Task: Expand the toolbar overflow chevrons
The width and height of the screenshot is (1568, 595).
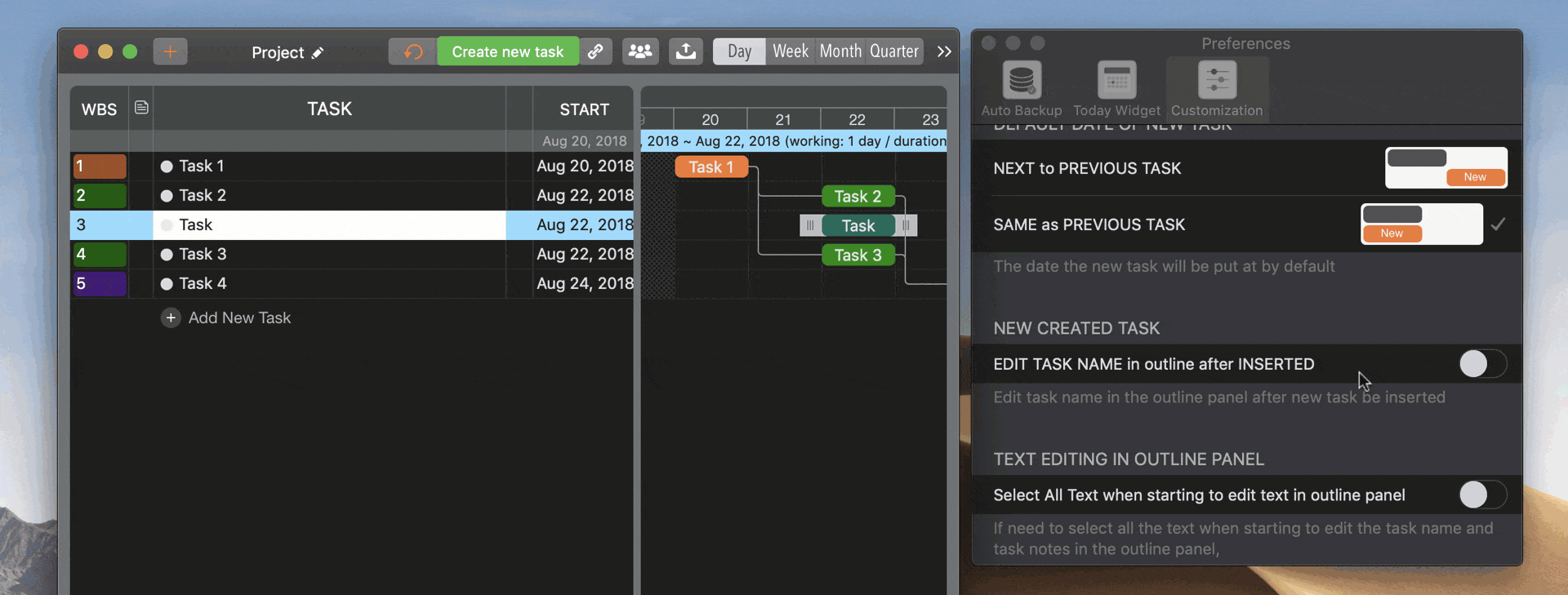Action: click(x=944, y=51)
